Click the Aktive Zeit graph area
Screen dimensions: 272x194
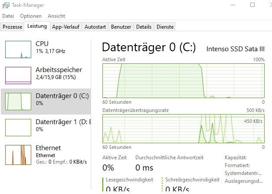coord(183,80)
